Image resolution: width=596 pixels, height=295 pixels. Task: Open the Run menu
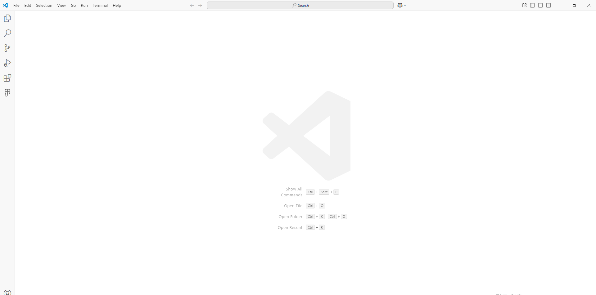pos(84,5)
